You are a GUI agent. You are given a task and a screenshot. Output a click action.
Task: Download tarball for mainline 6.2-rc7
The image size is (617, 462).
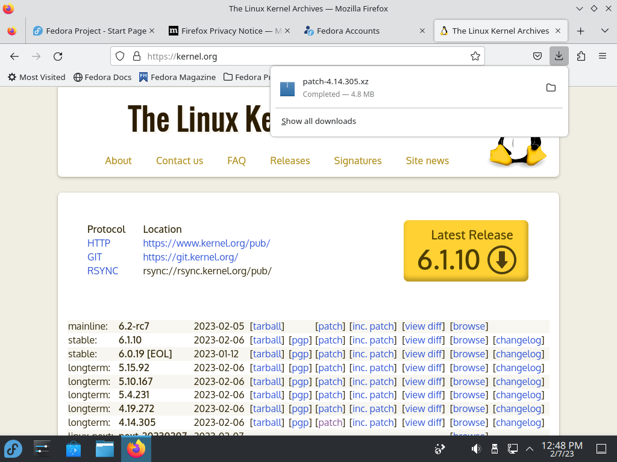pyautogui.click(x=267, y=326)
